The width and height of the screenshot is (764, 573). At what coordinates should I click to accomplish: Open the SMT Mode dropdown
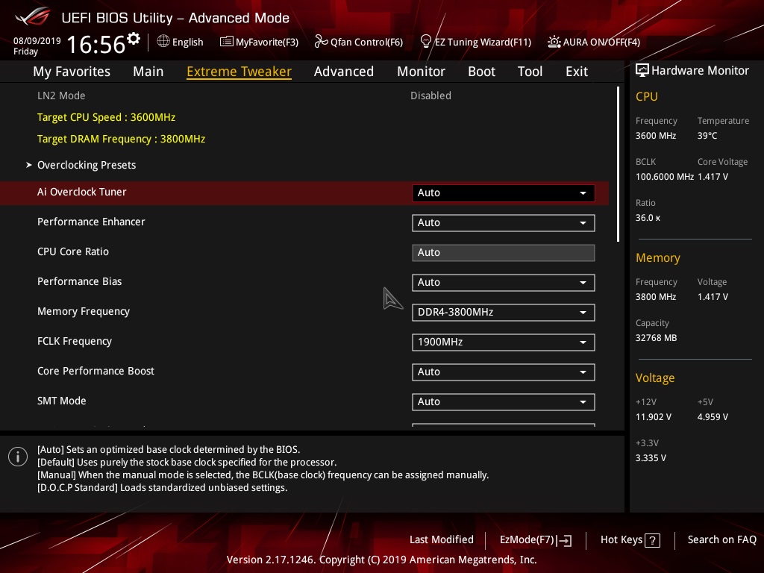tap(504, 402)
